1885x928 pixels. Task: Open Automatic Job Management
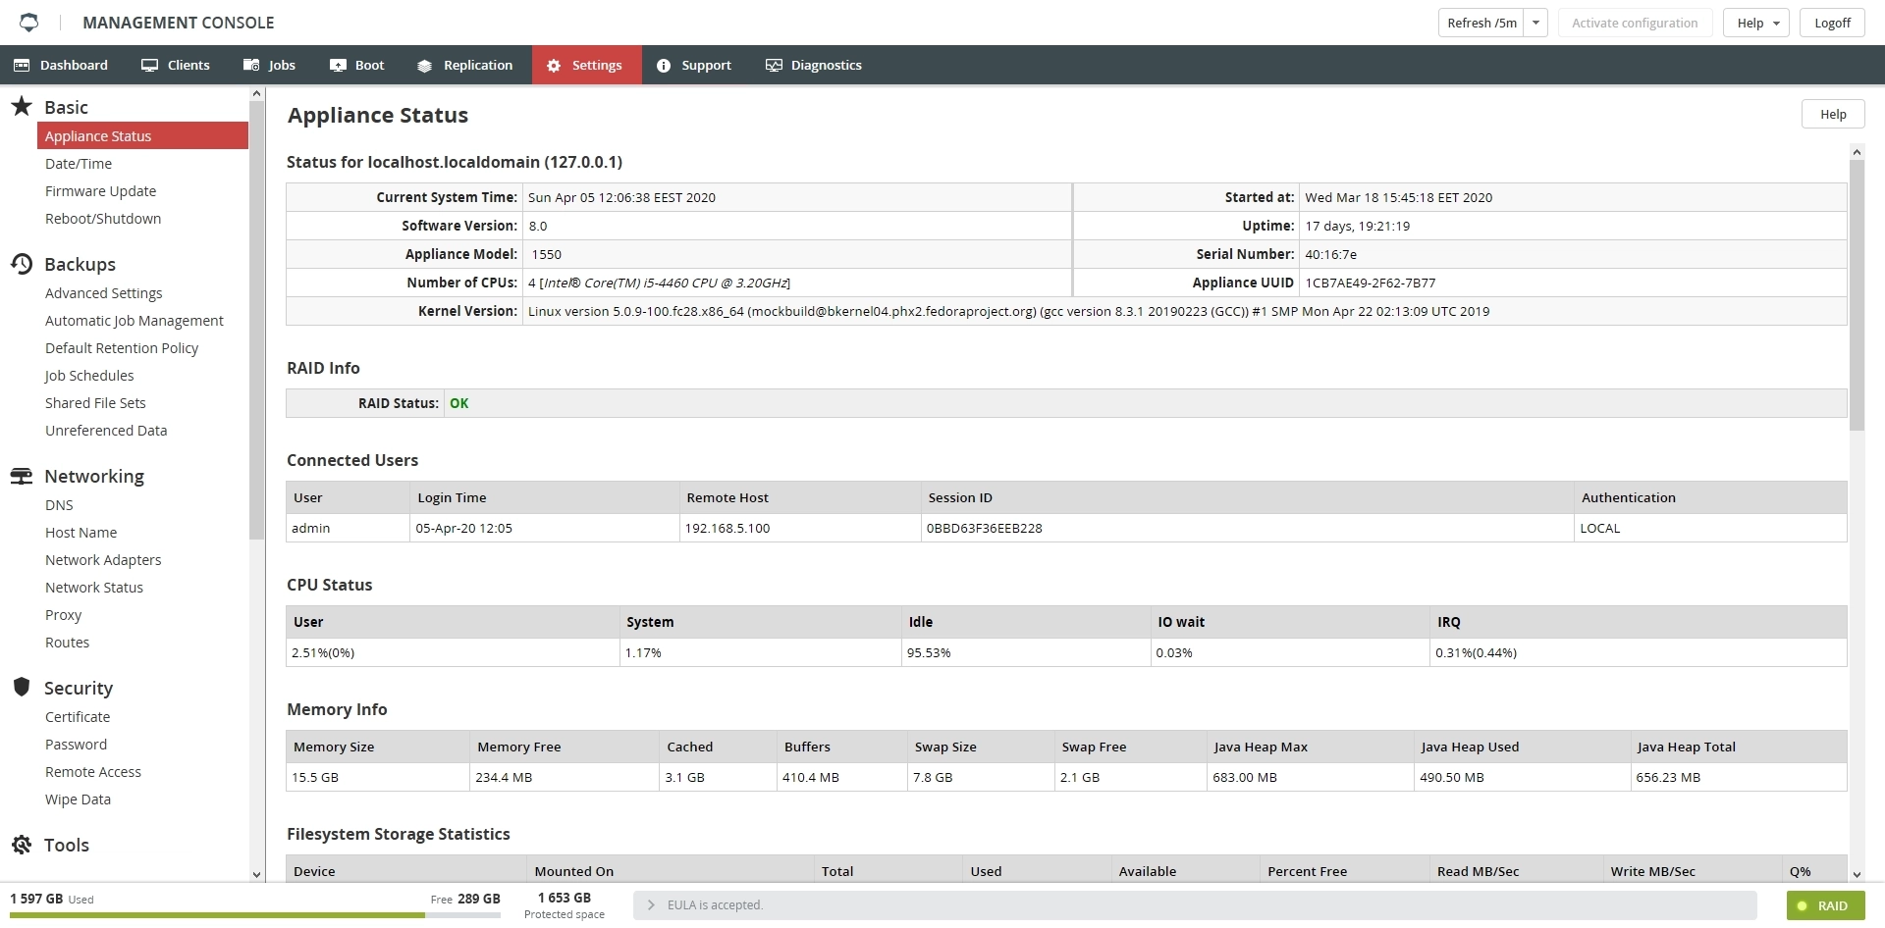click(x=135, y=321)
